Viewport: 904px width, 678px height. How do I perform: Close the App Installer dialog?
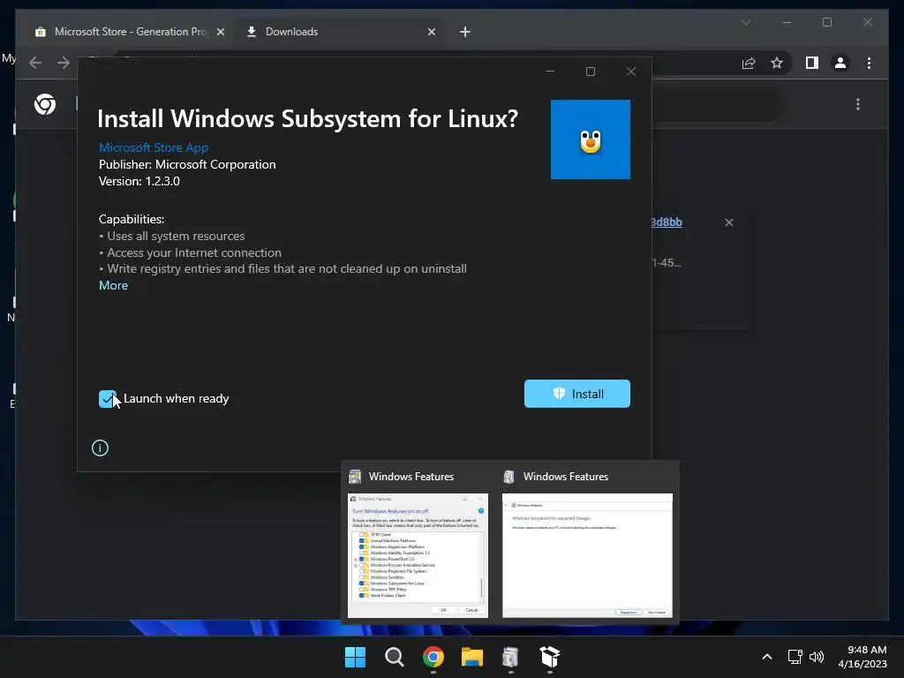pyautogui.click(x=630, y=72)
